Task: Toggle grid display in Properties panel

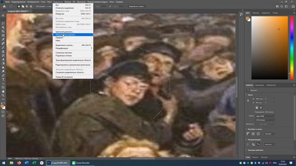Action: point(253,134)
